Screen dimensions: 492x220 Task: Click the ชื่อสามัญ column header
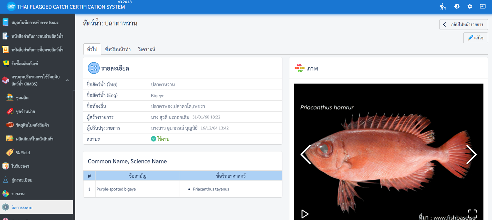137,176
